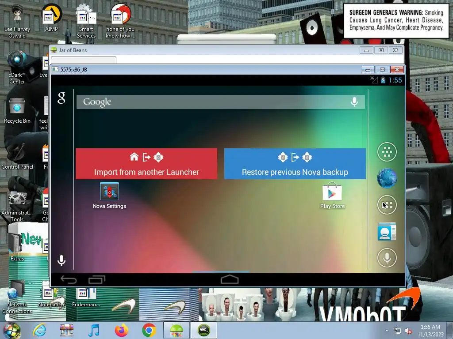Close the 5575:x86_JB emulator window
Viewport: 453px width, 339px height.
tap(397, 69)
